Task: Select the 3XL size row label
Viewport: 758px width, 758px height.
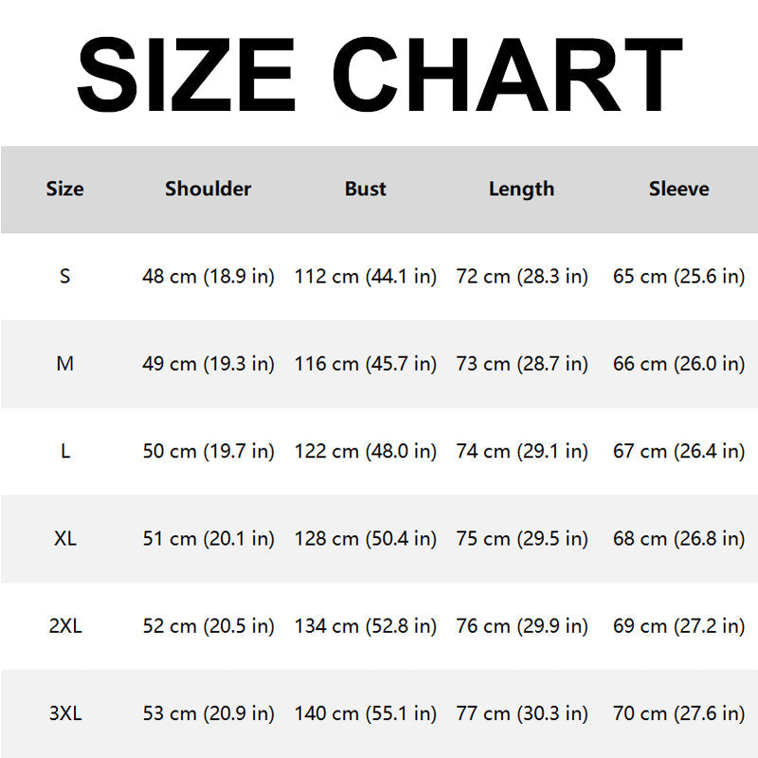Action: coord(64,713)
